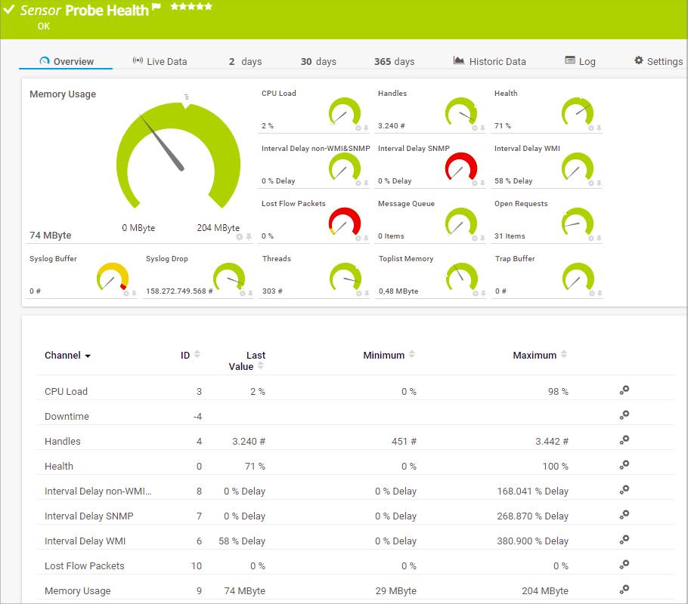Pin the Trap Buffer gauge as primary
688x604 pixels.
click(600, 294)
